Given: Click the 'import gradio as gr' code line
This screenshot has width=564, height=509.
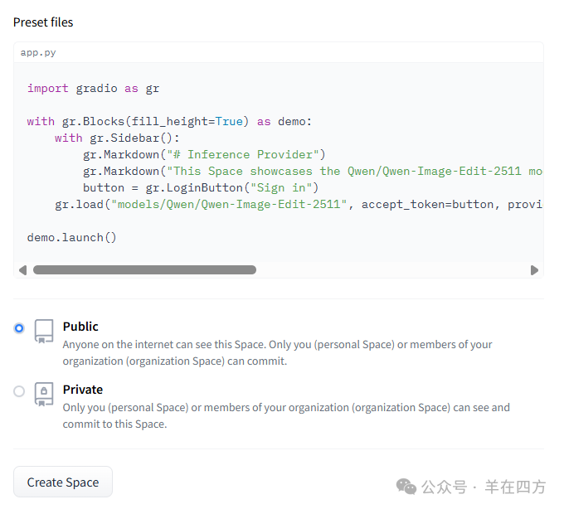Looking at the screenshot, I should [93, 88].
